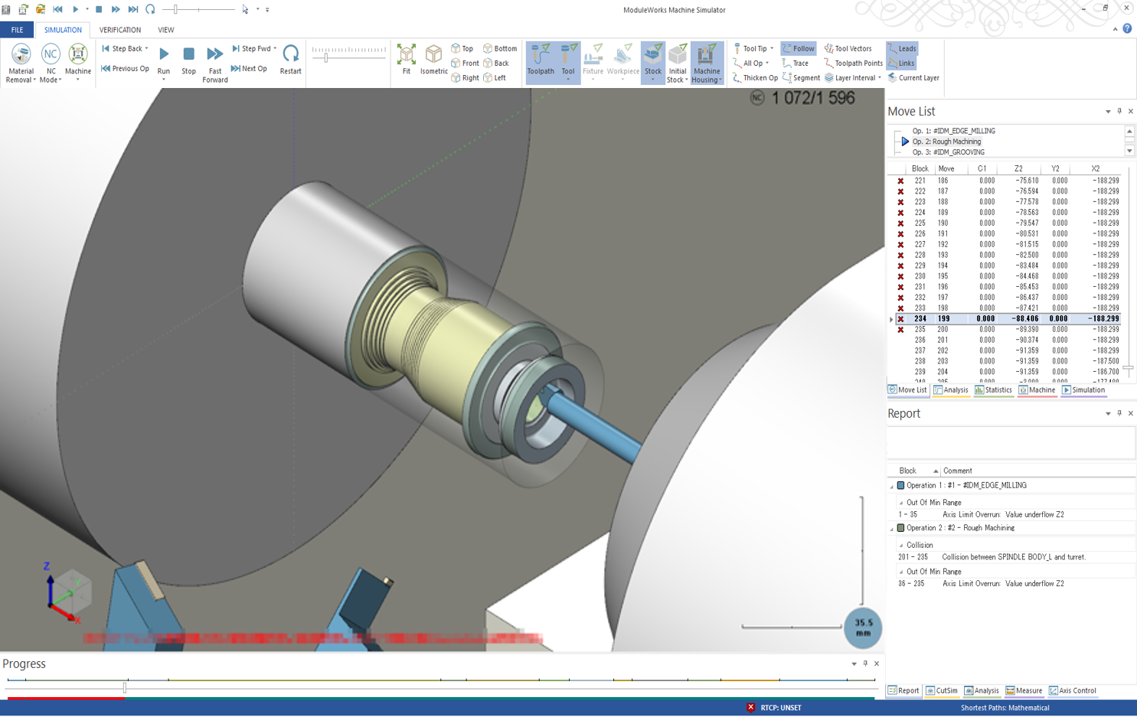
Task: Fit the view to the model
Action: (406, 55)
